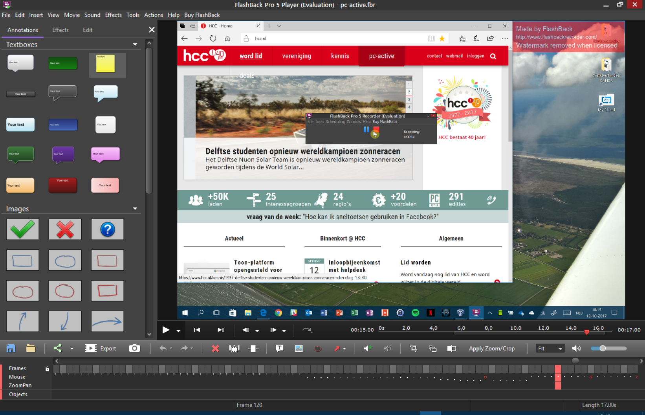Image resolution: width=645 pixels, height=415 pixels.
Task: Collapse the Textboxes section
Action: point(135,44)
